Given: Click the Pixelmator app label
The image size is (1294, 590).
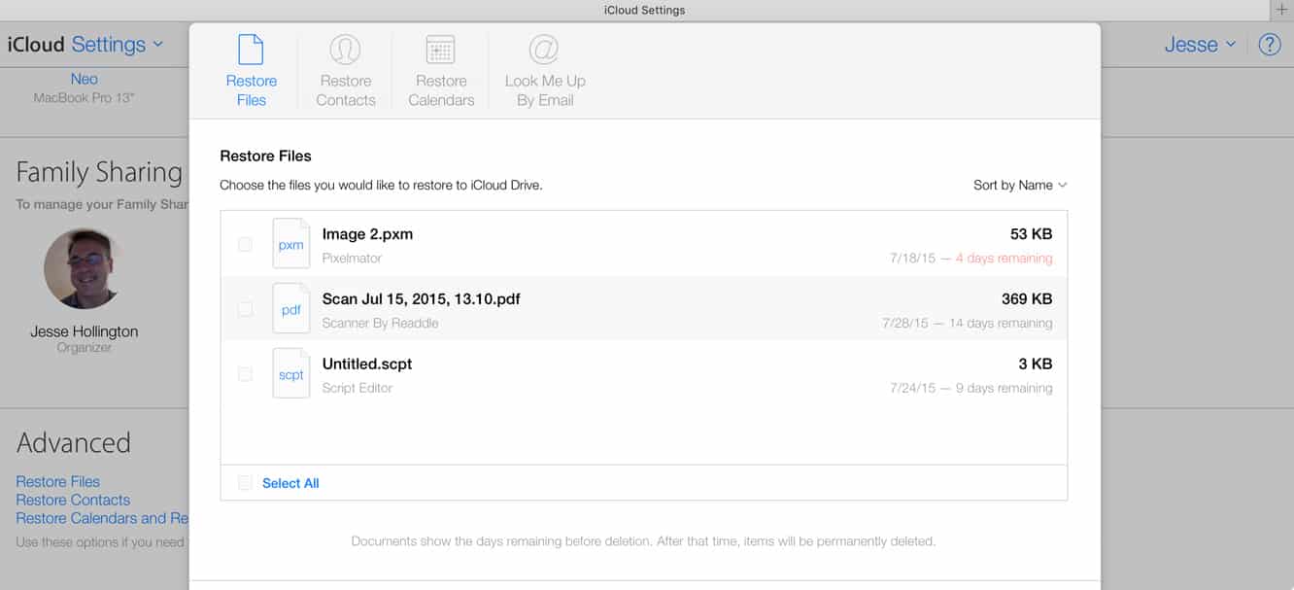Looking at the screenshot, I should click(x=352, y=259).
